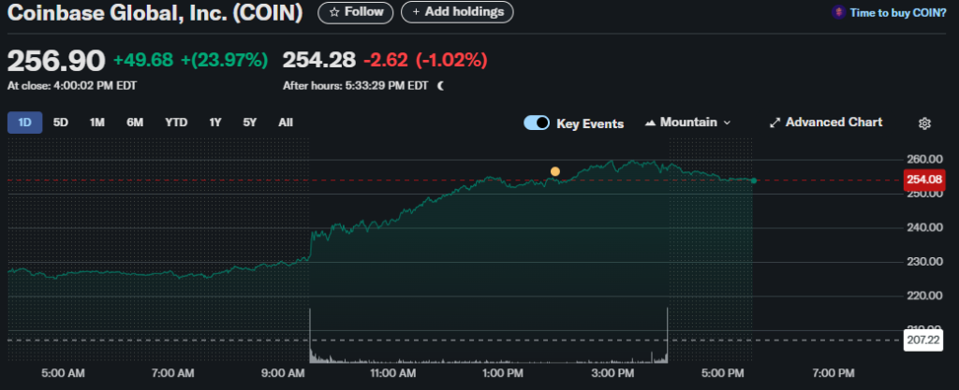Click the 207.22 previous close label
The image size is (959, 390).
click(x=923, y=339)
